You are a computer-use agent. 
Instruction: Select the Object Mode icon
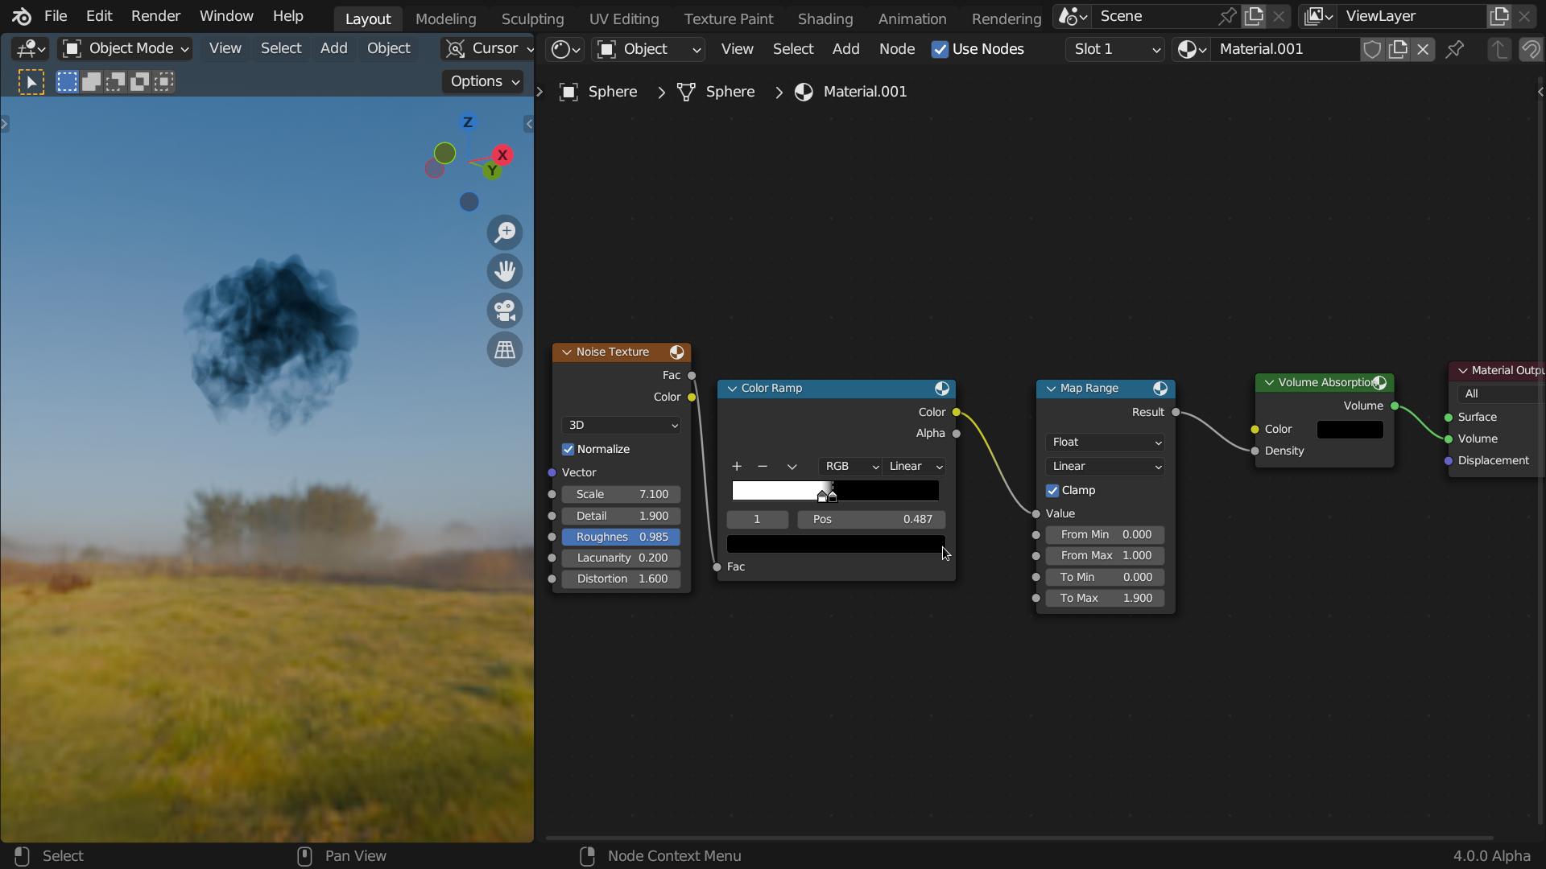[71, 47]
